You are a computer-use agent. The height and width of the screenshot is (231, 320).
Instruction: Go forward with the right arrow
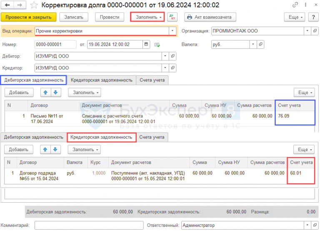(x=20, y=5)
